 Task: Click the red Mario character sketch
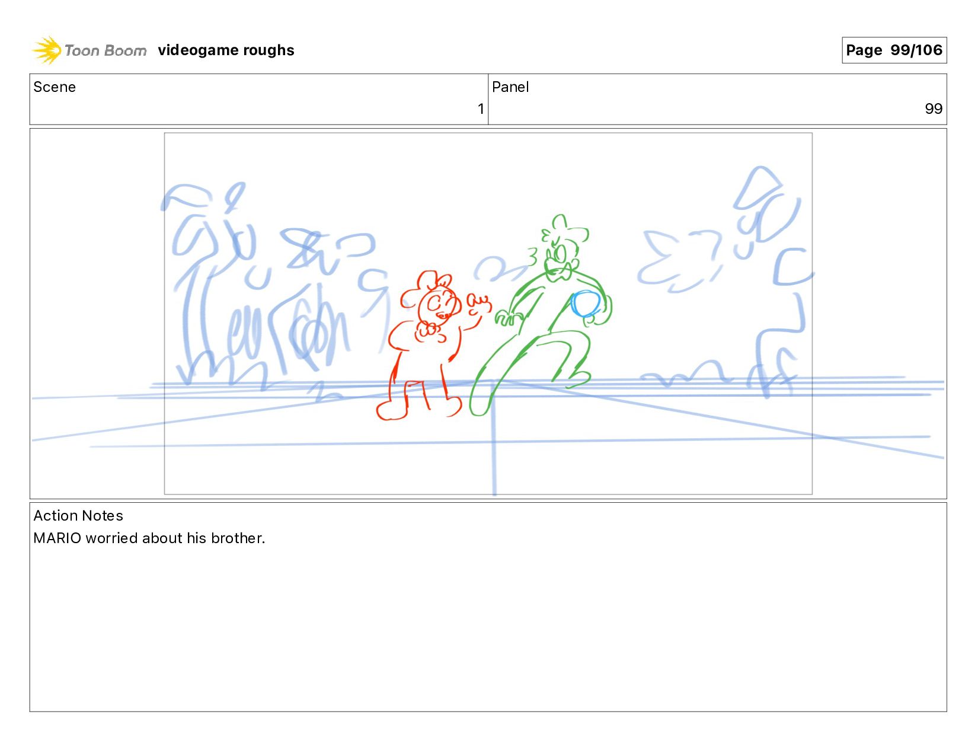click(x=434, y=346)
